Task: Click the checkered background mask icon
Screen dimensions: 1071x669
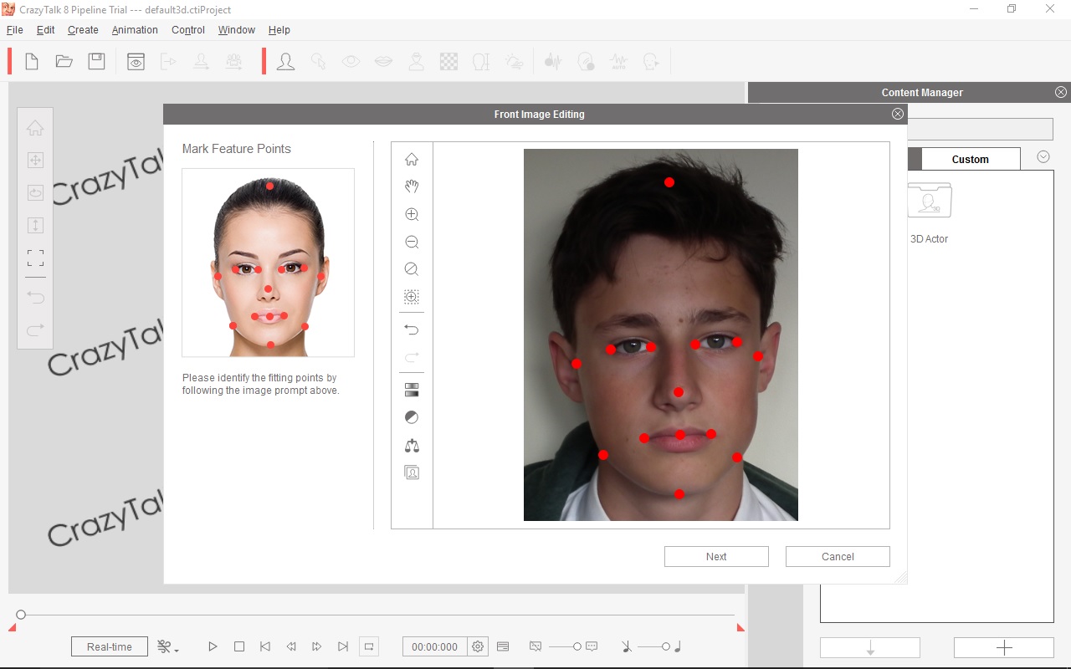Action: point(449,61)
